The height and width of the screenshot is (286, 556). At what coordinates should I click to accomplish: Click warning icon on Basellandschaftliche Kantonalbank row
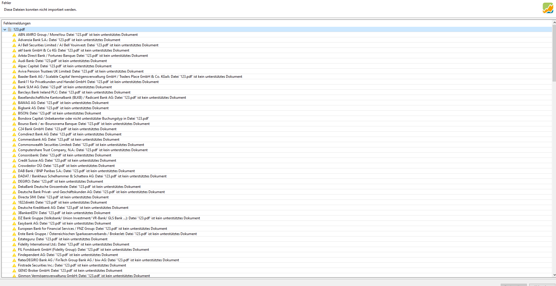click(x=14, y=98)
